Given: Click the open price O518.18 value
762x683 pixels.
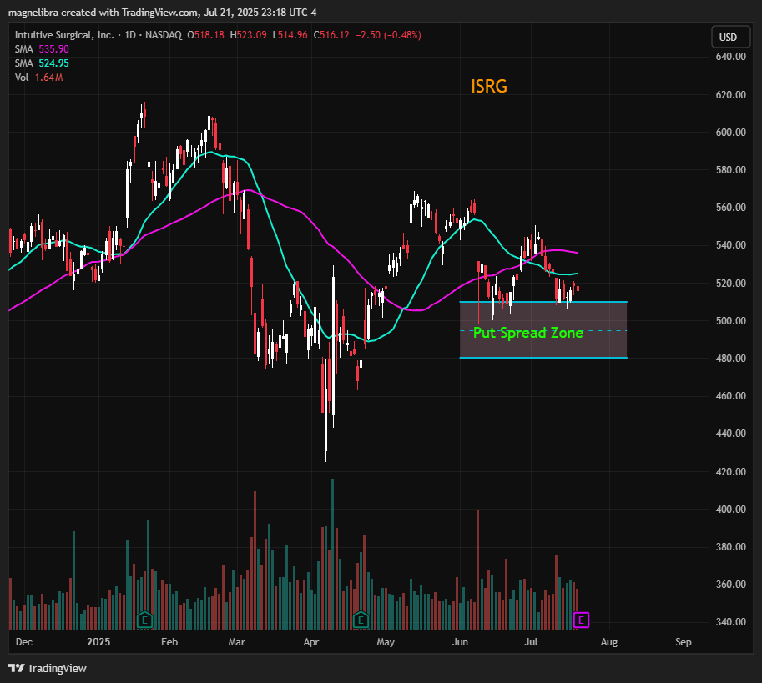Looking at the screenshot, I should [206, 35].
